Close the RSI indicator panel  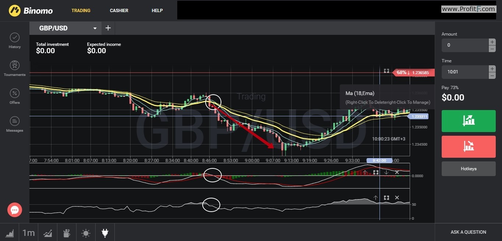click(x=397, y=198)
